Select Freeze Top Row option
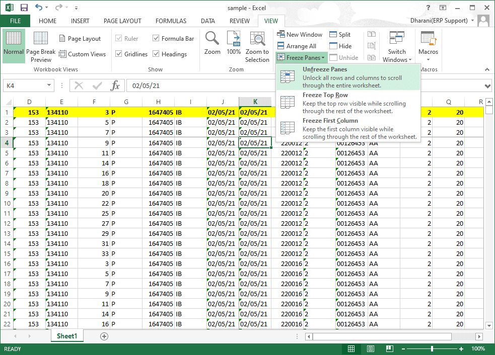Screen dimensions: 495x355 point(325,95)
